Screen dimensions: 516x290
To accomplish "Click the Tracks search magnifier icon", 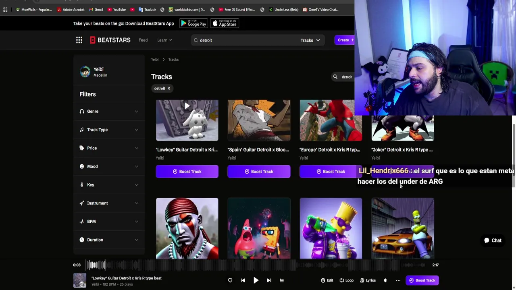I will [335, 77].
